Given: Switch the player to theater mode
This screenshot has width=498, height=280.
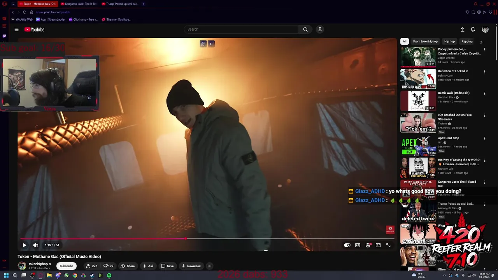Looking at the screenshot, I should [378, 245].
